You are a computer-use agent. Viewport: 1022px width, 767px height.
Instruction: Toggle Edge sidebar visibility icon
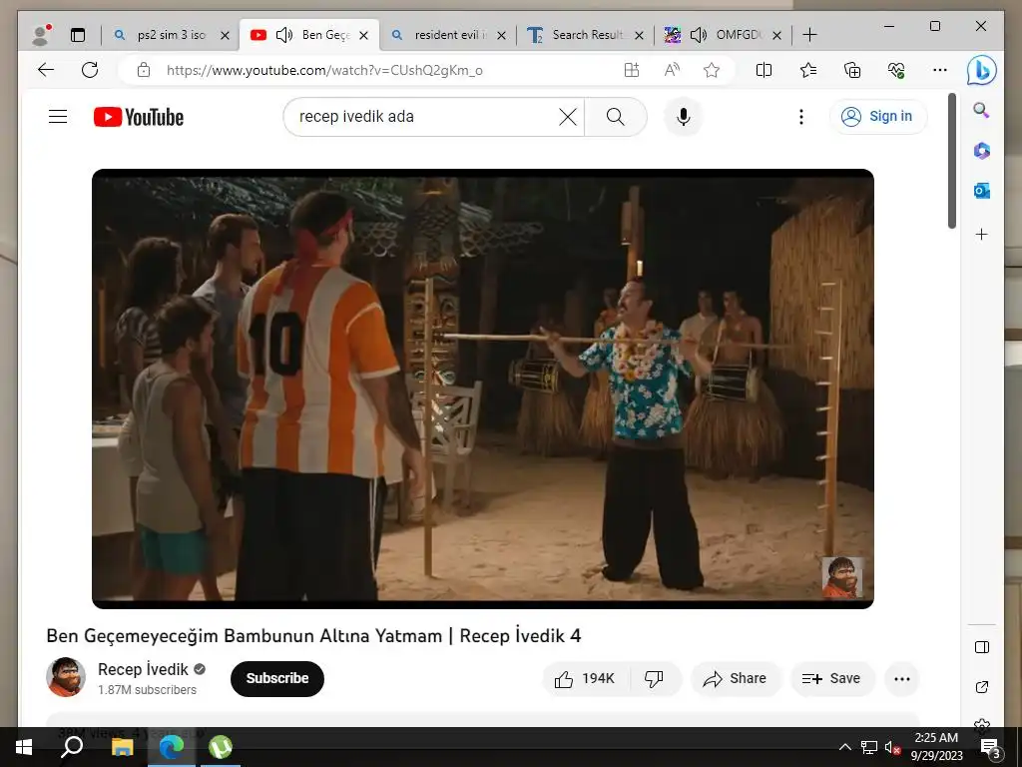click(982, 647)
